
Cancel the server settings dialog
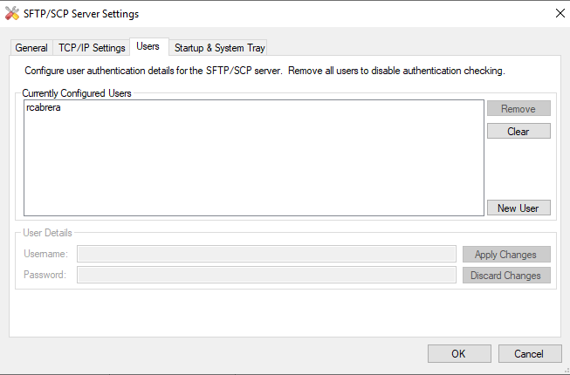529,353
